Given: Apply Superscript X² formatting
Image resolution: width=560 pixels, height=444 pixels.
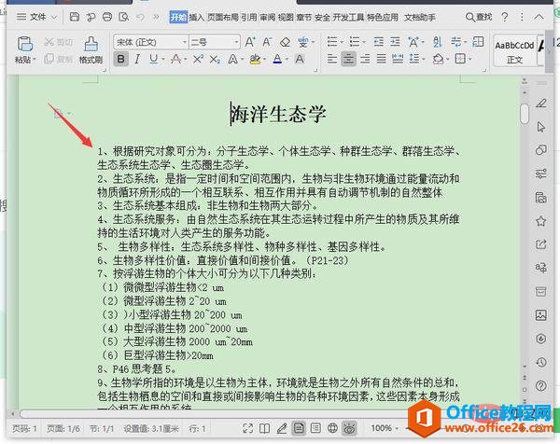Looking at the screenshot, I should point(198,59).
